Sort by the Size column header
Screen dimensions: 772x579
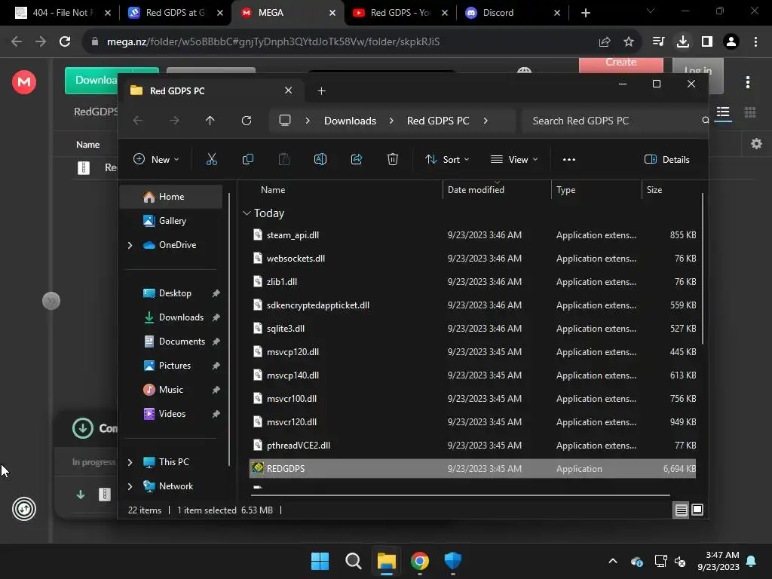[x=654, y=189]
